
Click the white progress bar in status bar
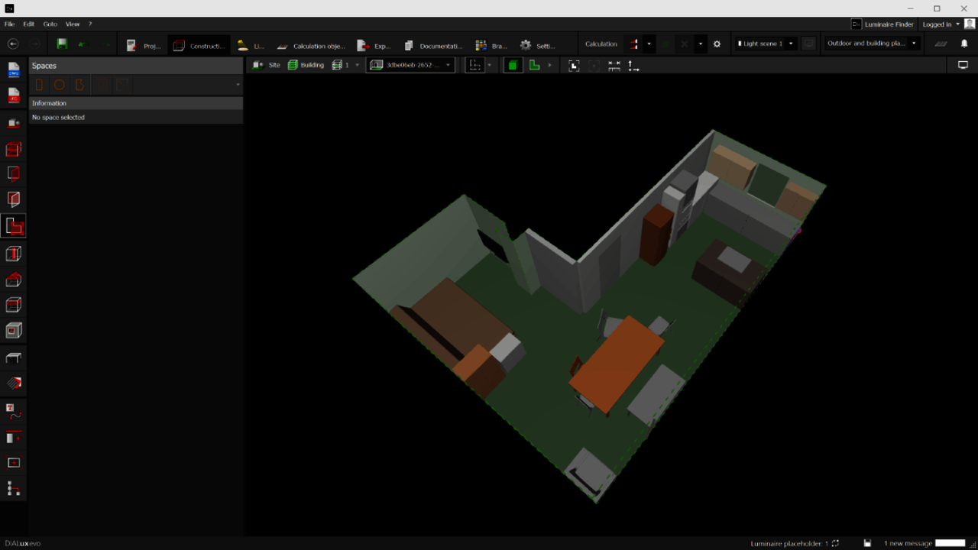950,543
